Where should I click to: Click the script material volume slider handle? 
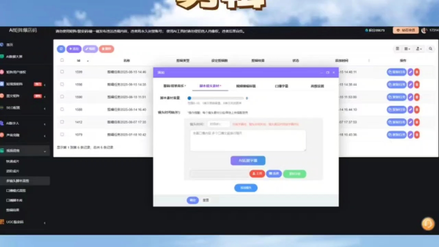coord(189,98)
